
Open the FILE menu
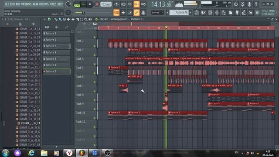pyautogui.click(x=7, y=4)
